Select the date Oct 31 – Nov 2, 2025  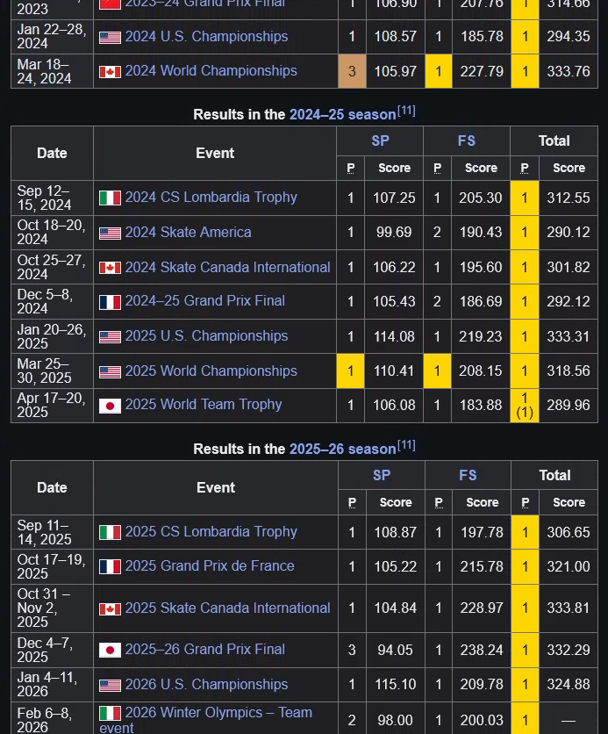(44, 608)
